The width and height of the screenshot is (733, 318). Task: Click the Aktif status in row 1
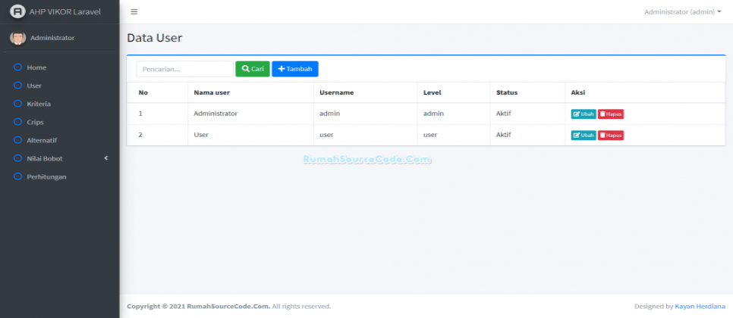(504, 114)
